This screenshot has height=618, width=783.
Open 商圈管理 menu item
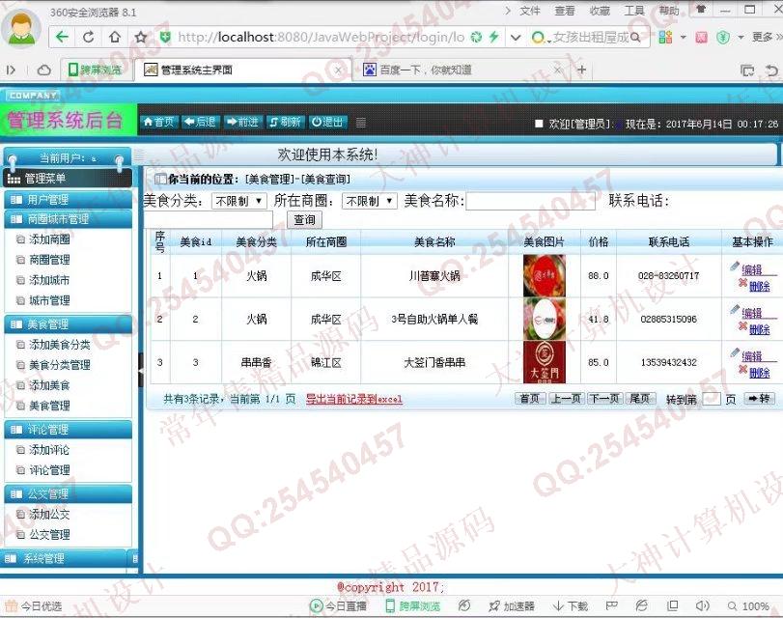(x=49, y=260)
